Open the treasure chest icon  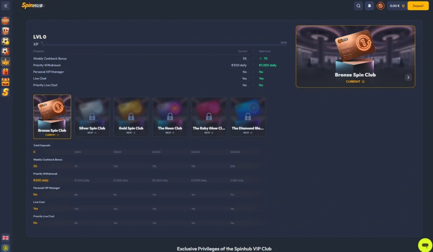(5, 82)
